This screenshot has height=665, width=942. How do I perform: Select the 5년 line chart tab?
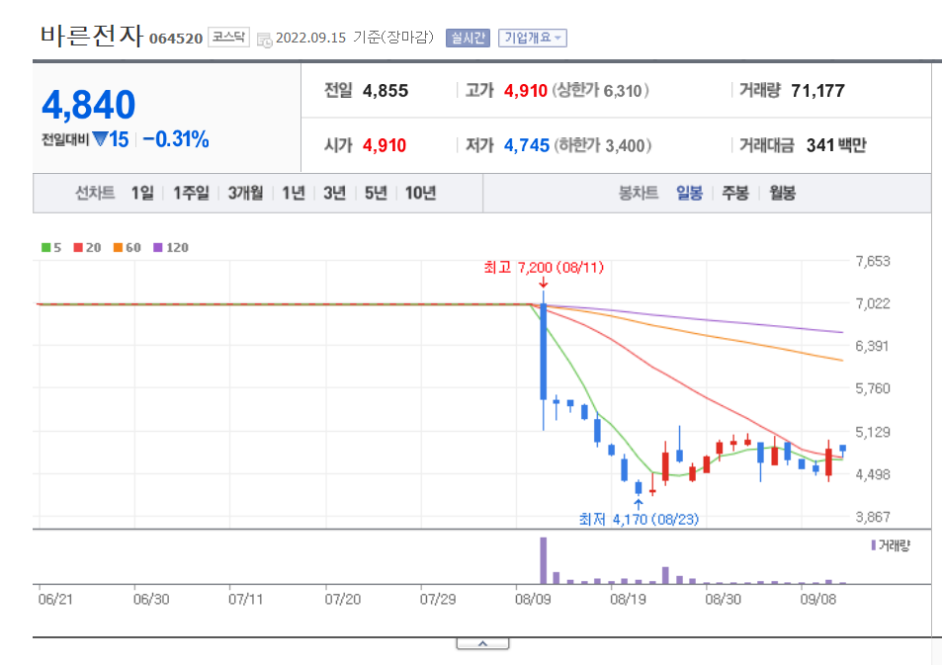point(376,193)
